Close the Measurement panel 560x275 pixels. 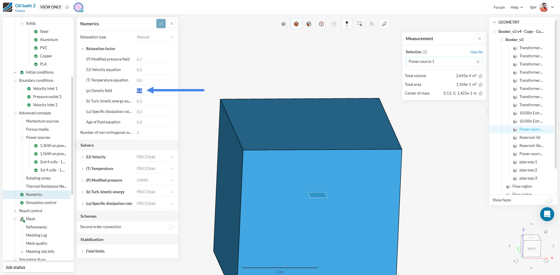point(480,38)
